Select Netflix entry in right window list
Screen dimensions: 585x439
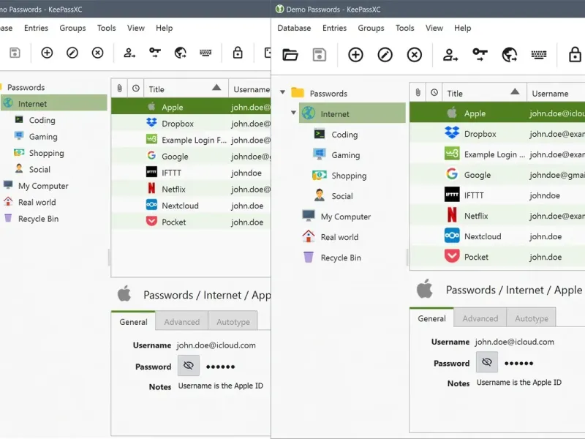tap(497, 216)
